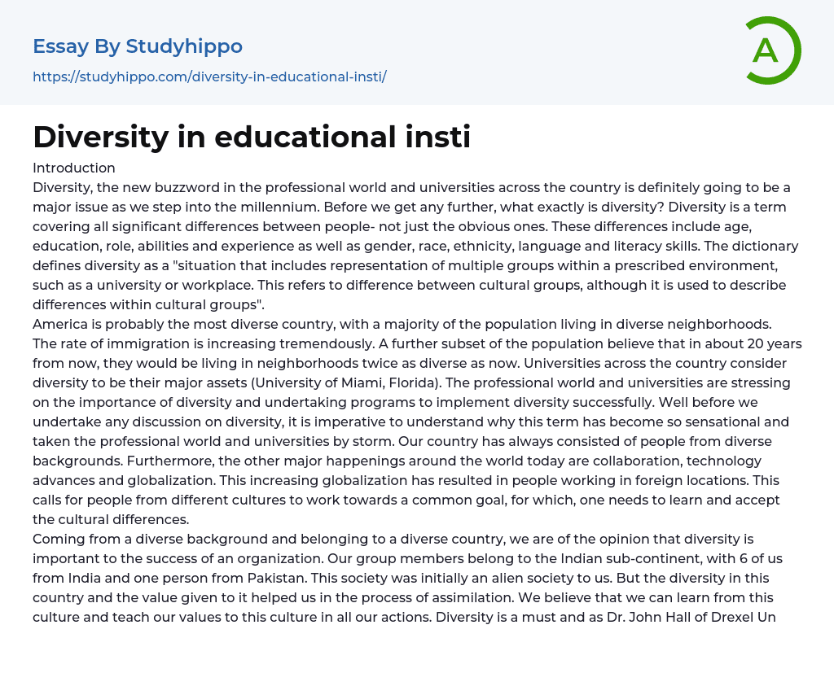The width and height of the screenshot is (834, 673).
Task: Click the "Introduction" heading
Action: pyautogui.click(x=74, y=168)
